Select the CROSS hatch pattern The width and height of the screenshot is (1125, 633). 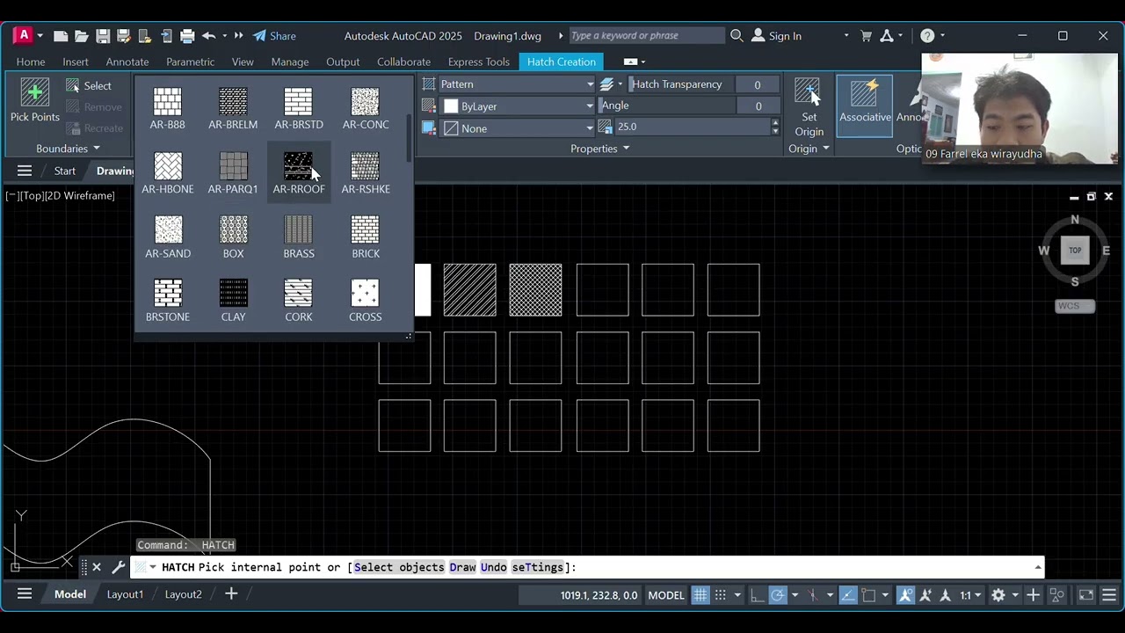pos(366,301)
